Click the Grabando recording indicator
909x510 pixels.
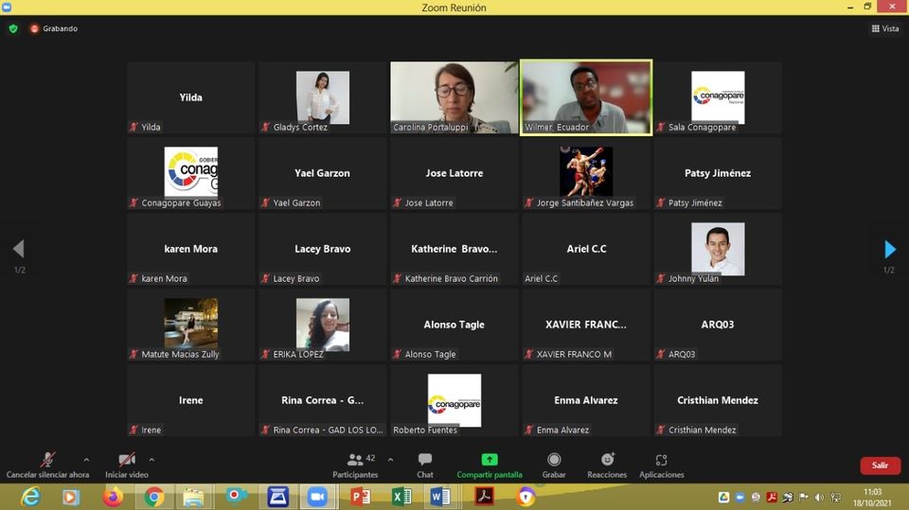[54, 28]
